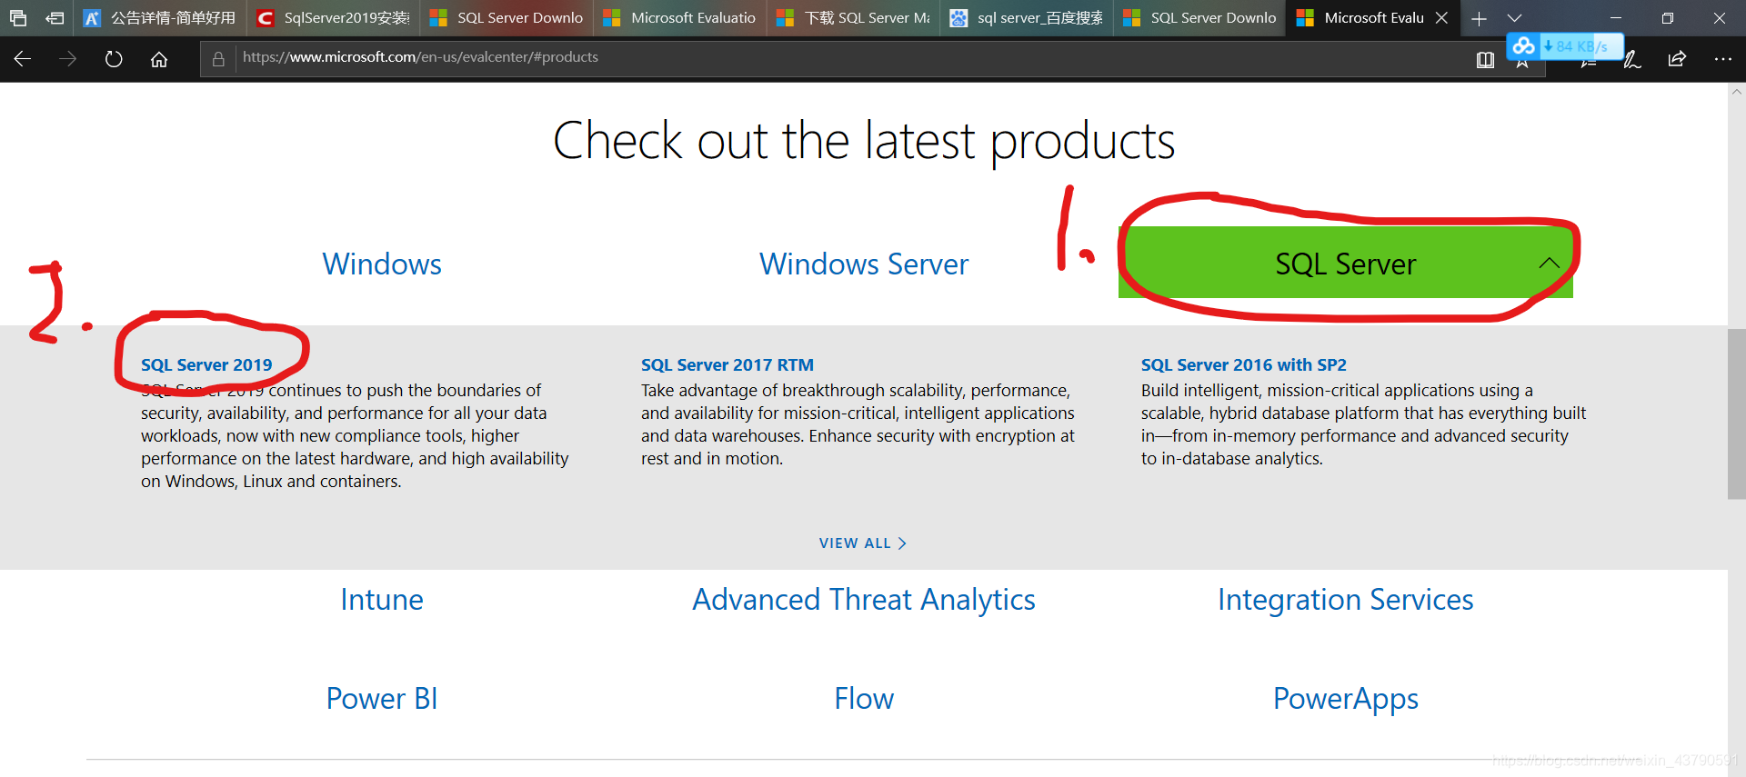
Task: Switch to the first SQL Server Downlo tab
Action: coord(507,18)
